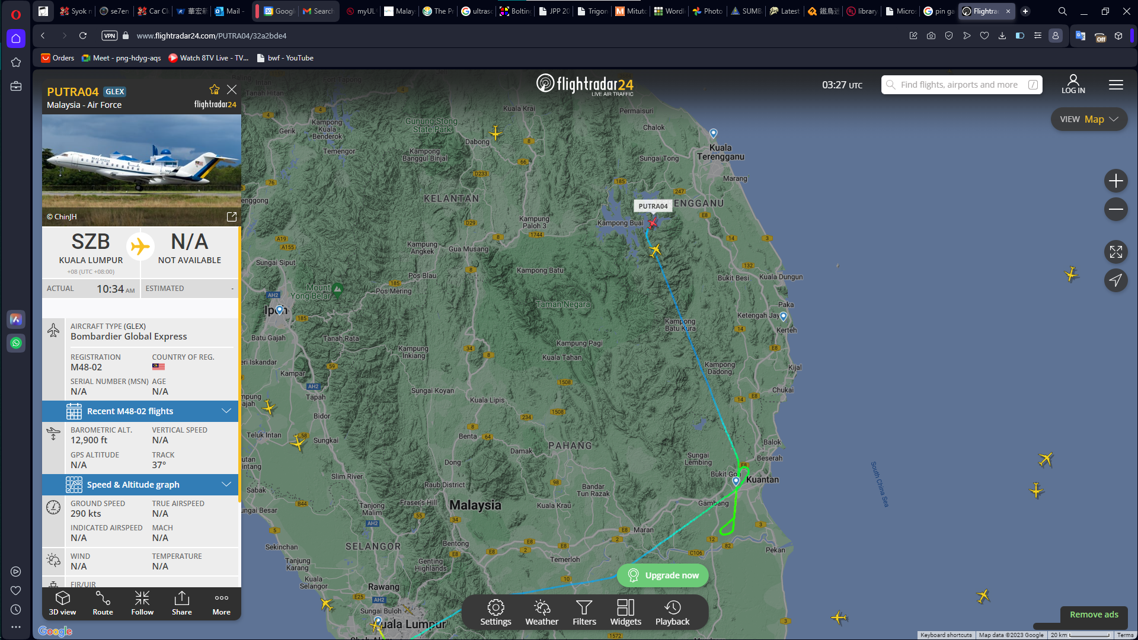Open Meet png-hdyg-aqs bookmark
1138x640 pixels.
(x=122, y=58)
